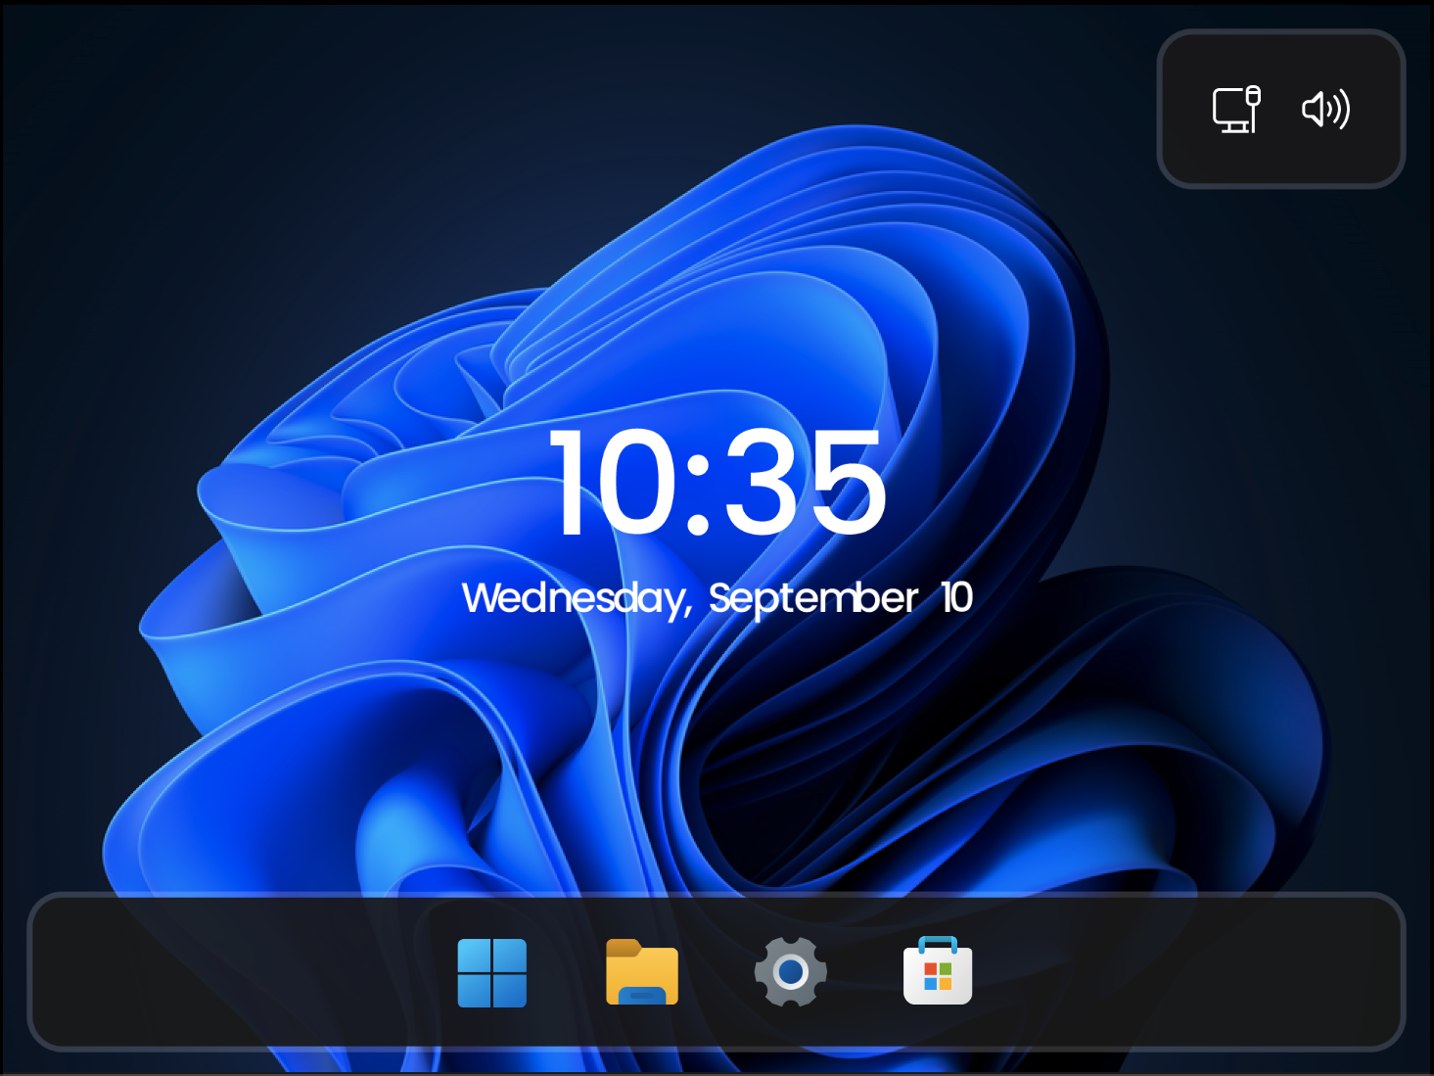Open the Settings gear app
The width and height of the screenshot is (1434, 1076).
click(x=790, y=972)
